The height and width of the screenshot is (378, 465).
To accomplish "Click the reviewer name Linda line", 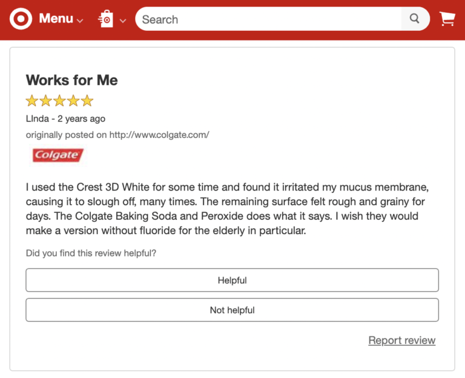I will coord(65,119).
